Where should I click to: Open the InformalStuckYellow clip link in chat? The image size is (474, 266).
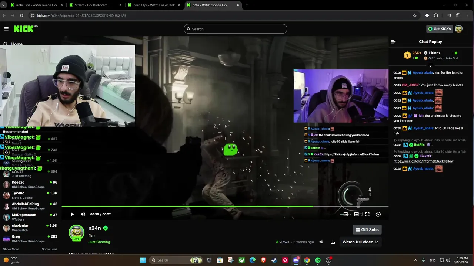[423, 161]
